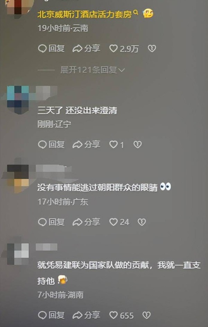
Task: Share the 朝阳群众的眼睛 comment
Action: 86,222
